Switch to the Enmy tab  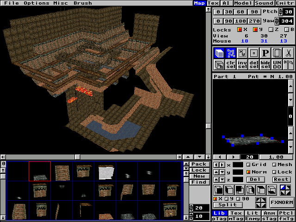(x=253, y=219)
